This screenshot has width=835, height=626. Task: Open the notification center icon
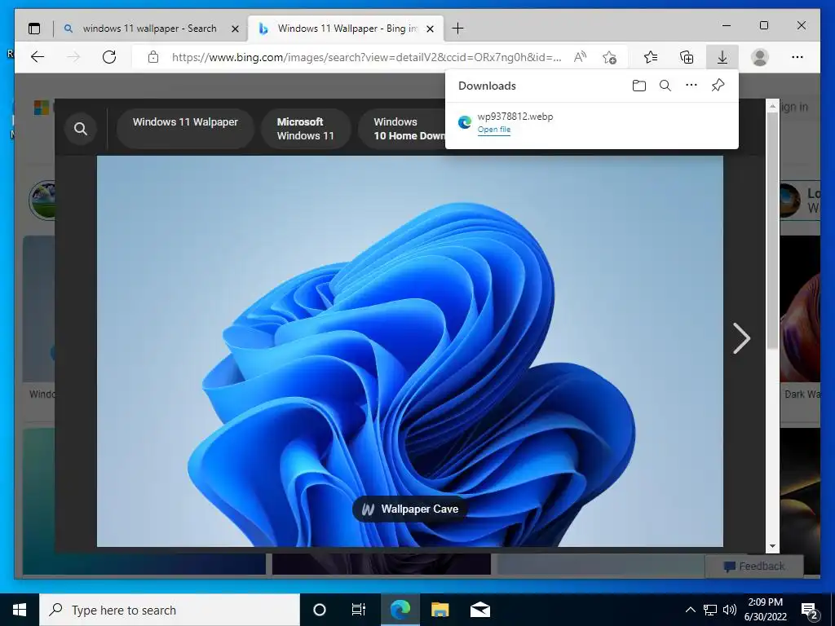(x=810, y=611)
